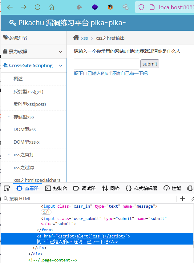Click the gray fox extension icon

coord(79,7)
